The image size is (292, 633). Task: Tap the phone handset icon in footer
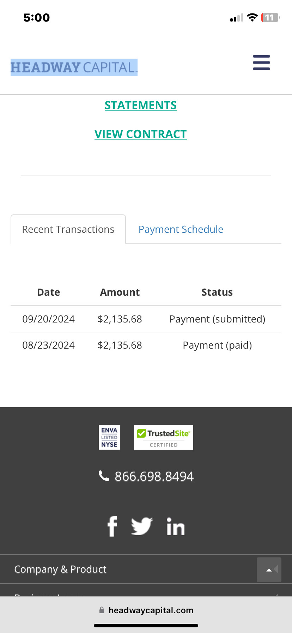tap(104, 476)
